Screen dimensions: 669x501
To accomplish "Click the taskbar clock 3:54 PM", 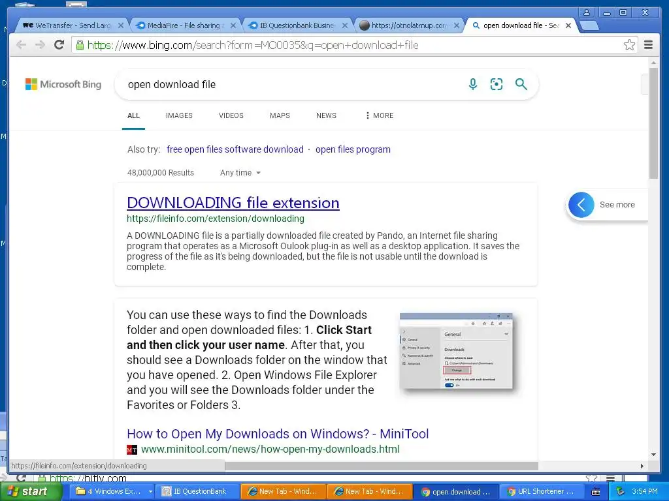I will point(644,492).
